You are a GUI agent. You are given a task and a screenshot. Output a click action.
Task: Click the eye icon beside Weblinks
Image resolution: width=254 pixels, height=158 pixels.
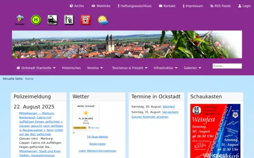[x=93, y=6]
